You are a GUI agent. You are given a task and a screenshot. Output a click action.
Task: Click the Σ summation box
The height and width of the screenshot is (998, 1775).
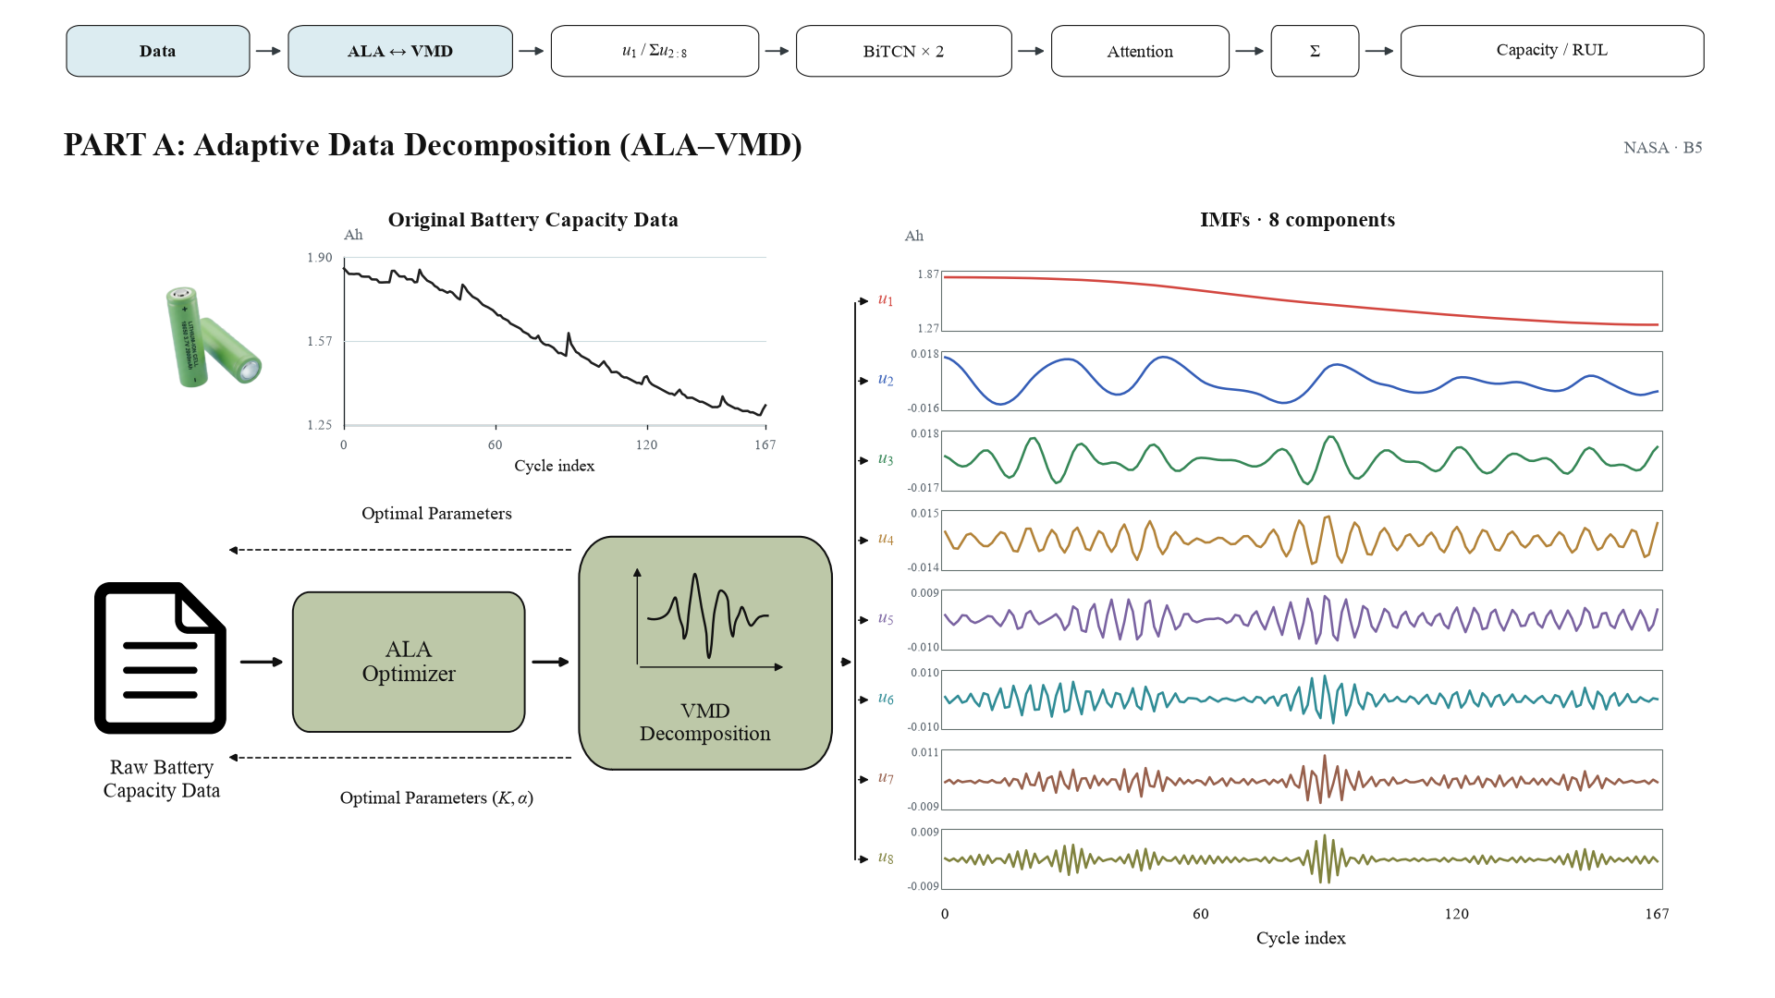click(1315, 51)
